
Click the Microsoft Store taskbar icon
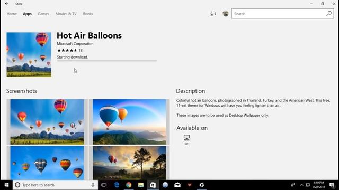pos(153,185)
